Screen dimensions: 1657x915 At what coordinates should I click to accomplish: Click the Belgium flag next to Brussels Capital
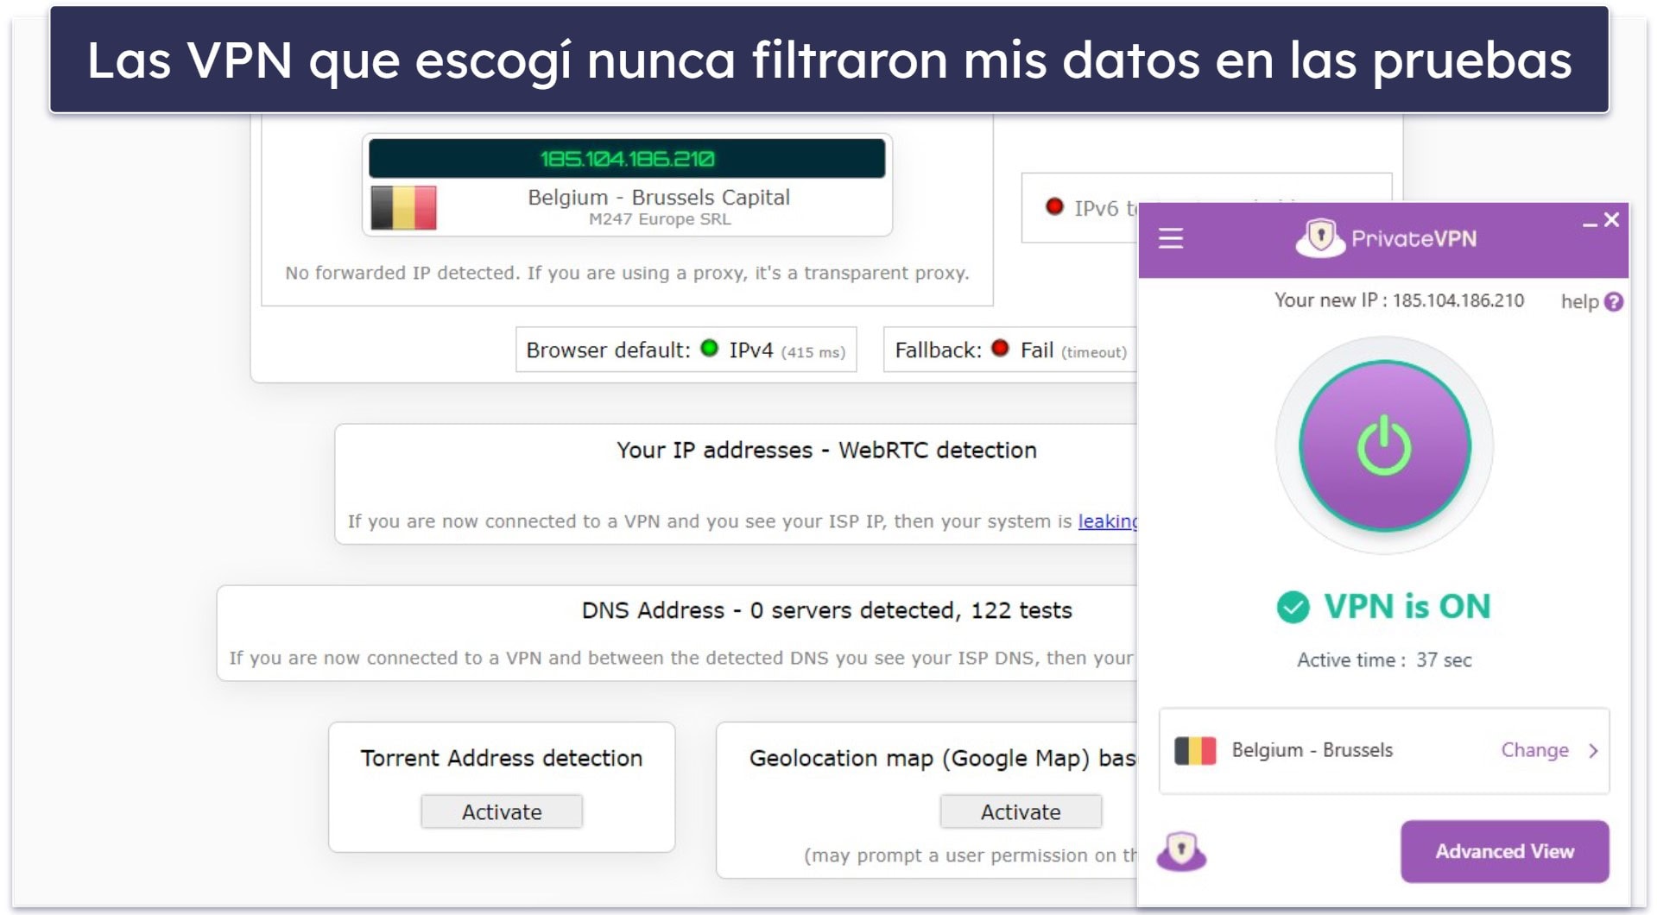point(403,207)
